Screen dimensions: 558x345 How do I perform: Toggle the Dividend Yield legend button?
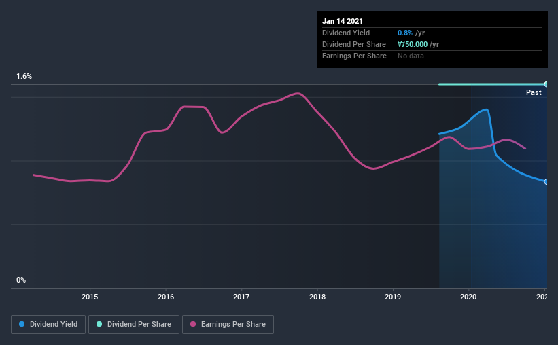tap(48, 325)
